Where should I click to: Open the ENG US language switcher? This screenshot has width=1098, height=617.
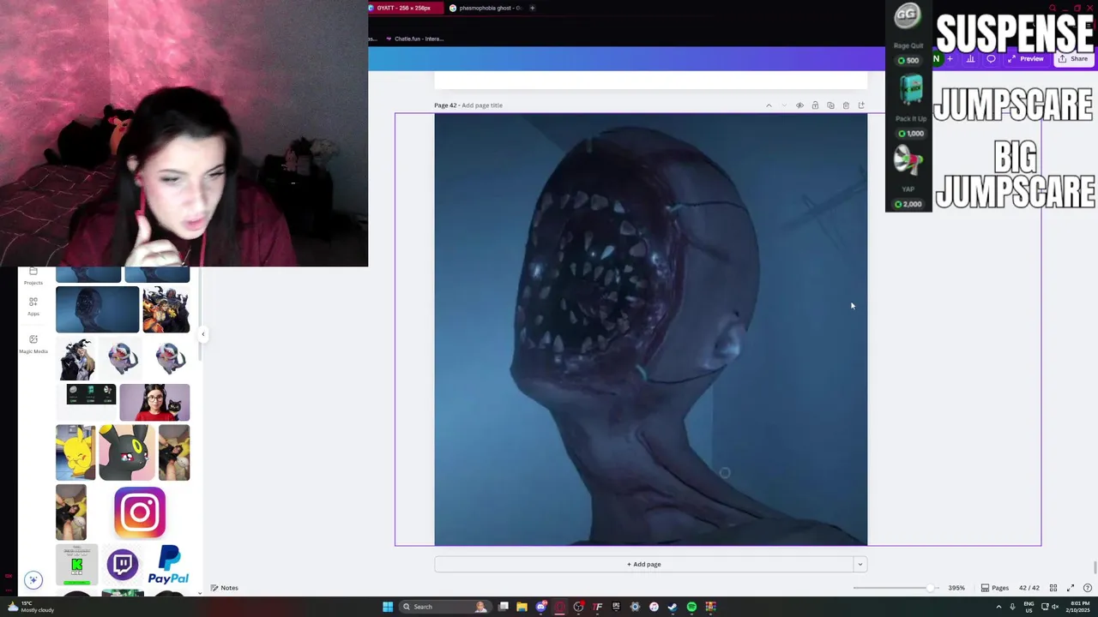1029,607
